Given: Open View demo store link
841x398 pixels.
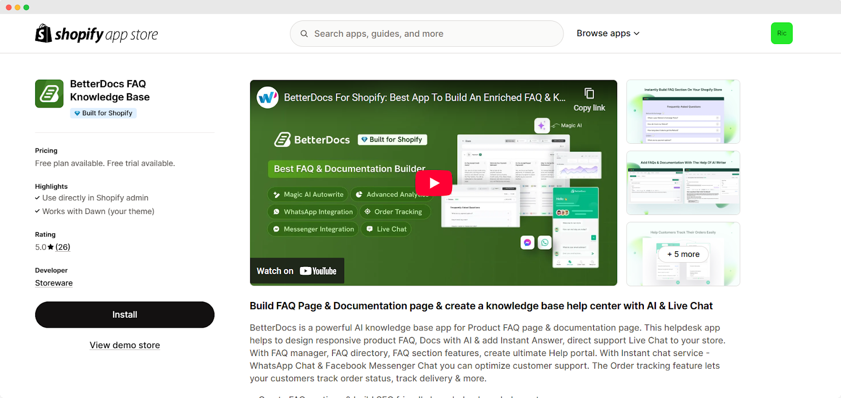Looking at the screenshot, I should coord(125,345).
